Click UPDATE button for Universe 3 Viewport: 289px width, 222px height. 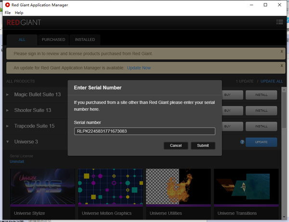[261, 142]
